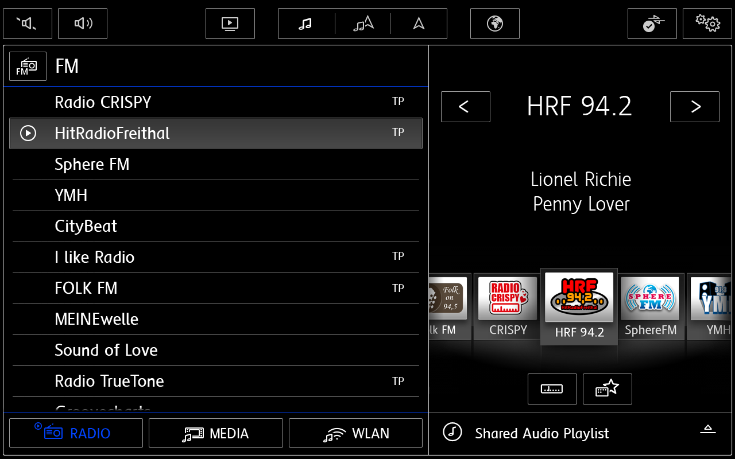
Task: Choose the YMH station row
Action: click(216, 195)
